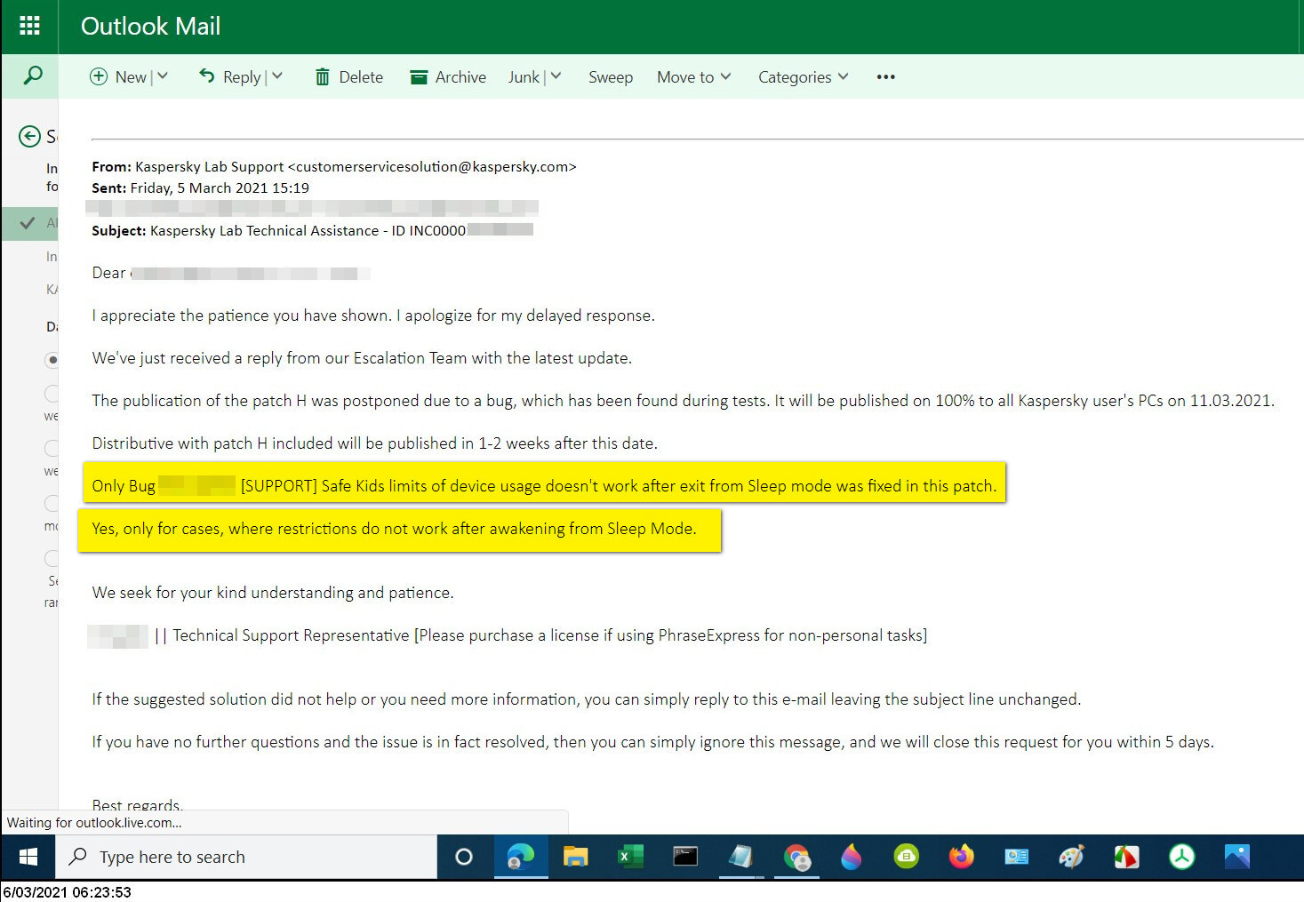This screenshot has width=1304, height=902.
Task: Open the Photos app on taskbar
Action: click(x=1236, y=857)
